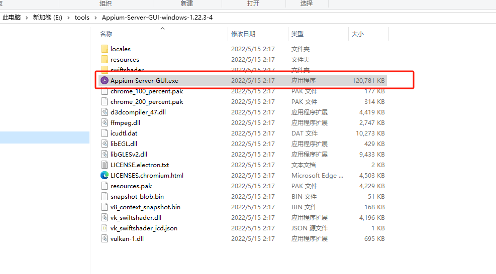The width and height of the screenshot is (496, 274).
Task: Select the vulkan-1.dll file icon
Action: (105, 238)
